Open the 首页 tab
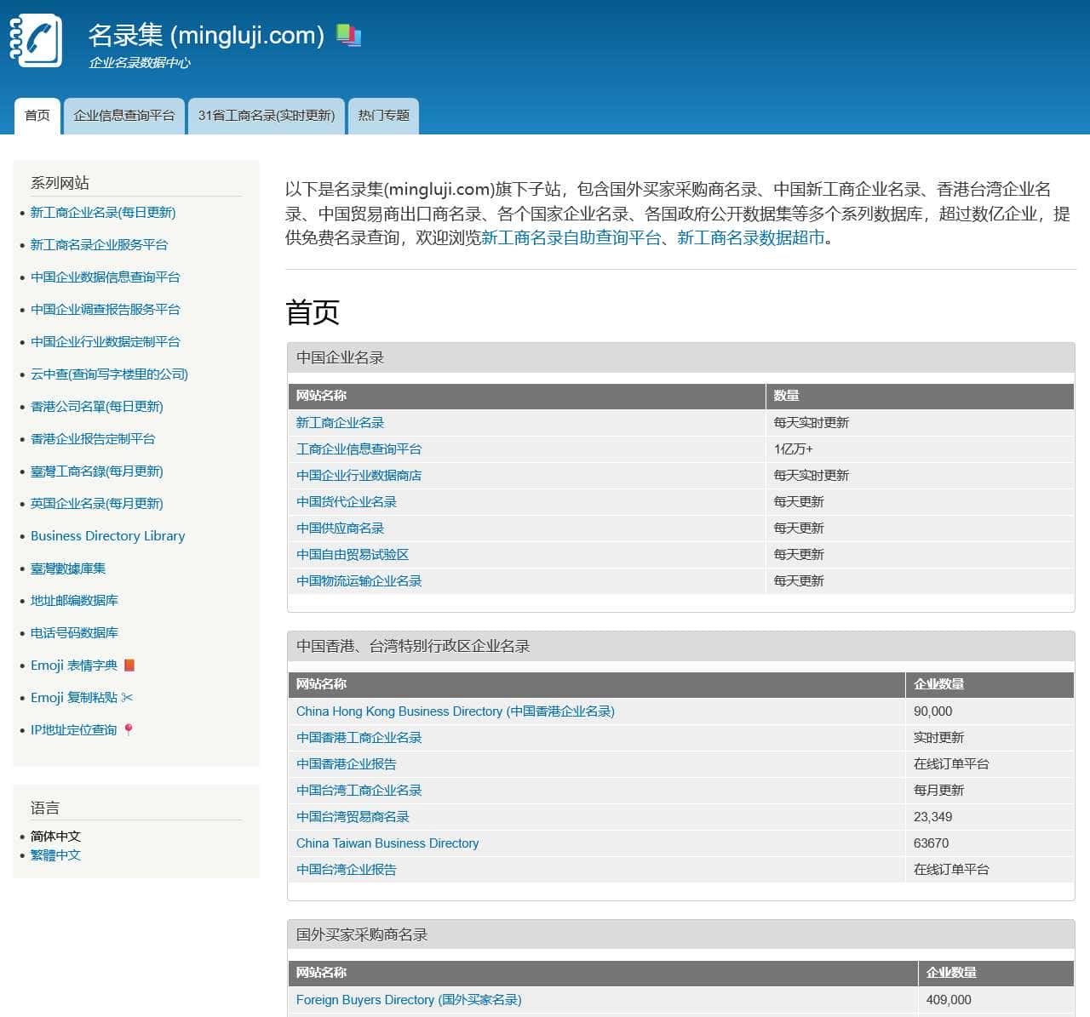1090x1017 pixels. 37,116
